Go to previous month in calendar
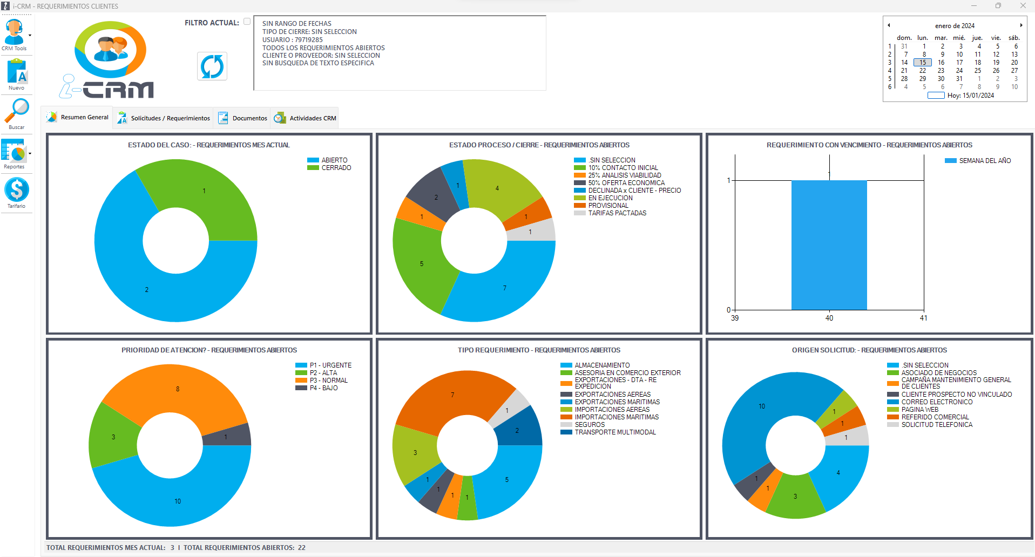 (889, 25)
